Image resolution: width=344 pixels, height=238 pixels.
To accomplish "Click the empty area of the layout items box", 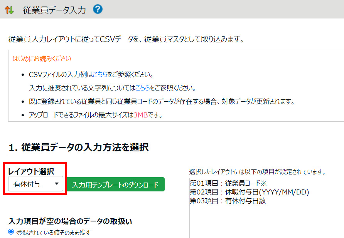I will point(266,221).
